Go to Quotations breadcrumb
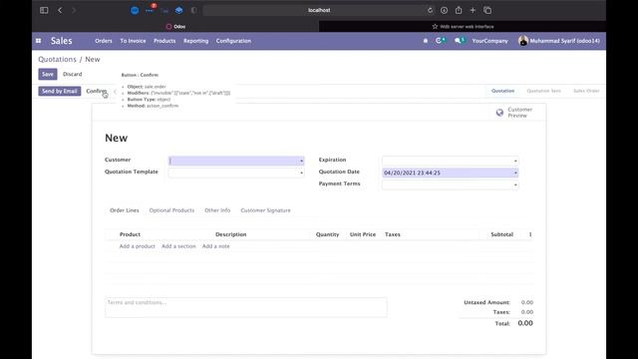638x359 pixels. pyautogui.click(x=58, y=59)
